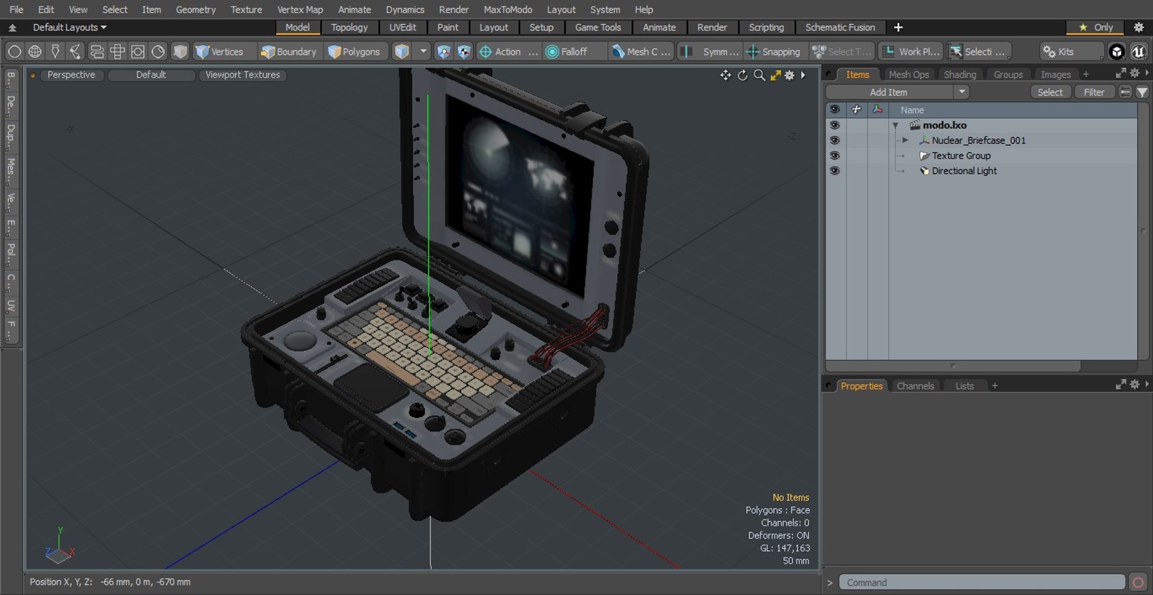Open the Geometry menu

tap(196, 10)
